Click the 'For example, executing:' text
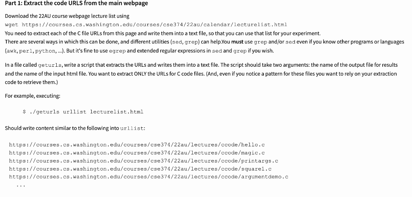 (33, 96)
